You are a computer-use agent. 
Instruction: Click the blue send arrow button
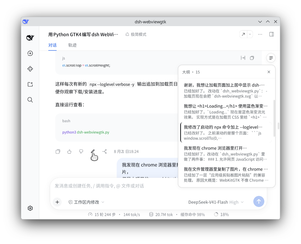coord(259,202)
